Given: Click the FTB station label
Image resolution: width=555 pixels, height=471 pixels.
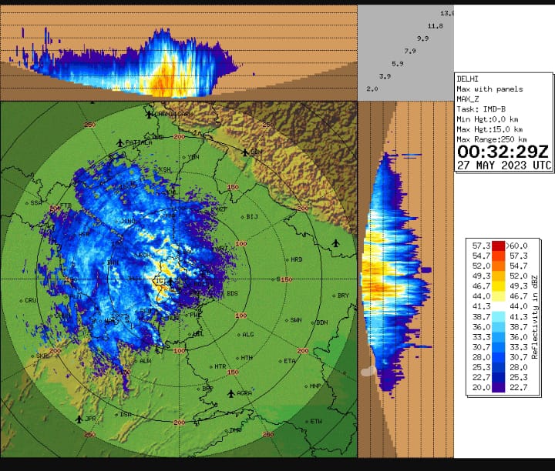Looking at the screenshot, I should [66, 205].
